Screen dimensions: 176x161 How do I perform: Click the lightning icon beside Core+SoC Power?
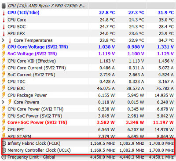4,122
